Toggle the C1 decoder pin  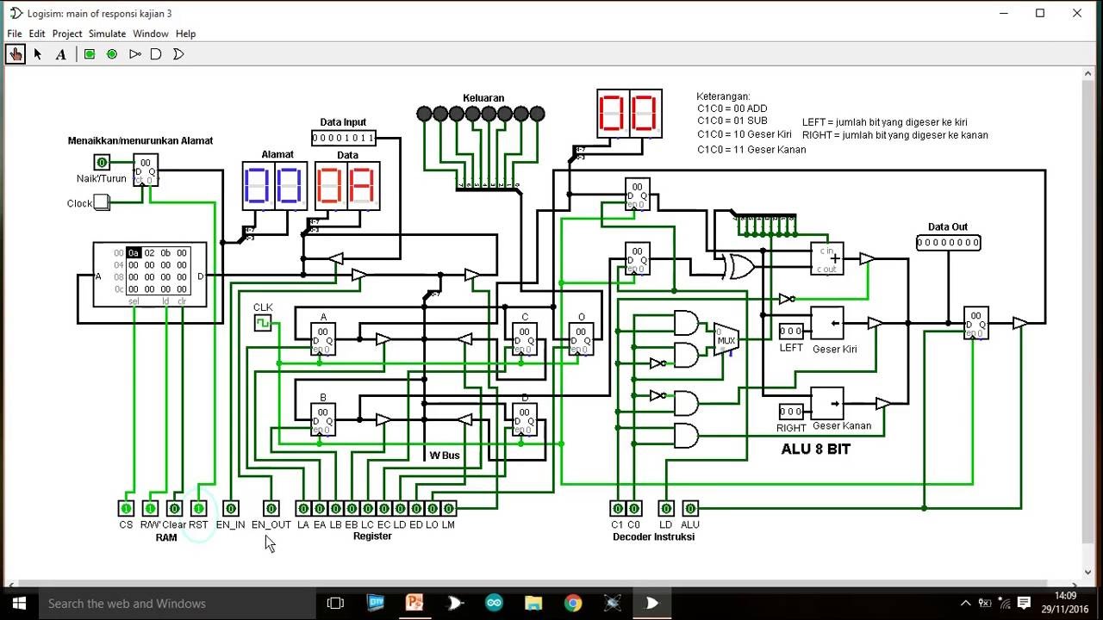[x=617, y=508]
